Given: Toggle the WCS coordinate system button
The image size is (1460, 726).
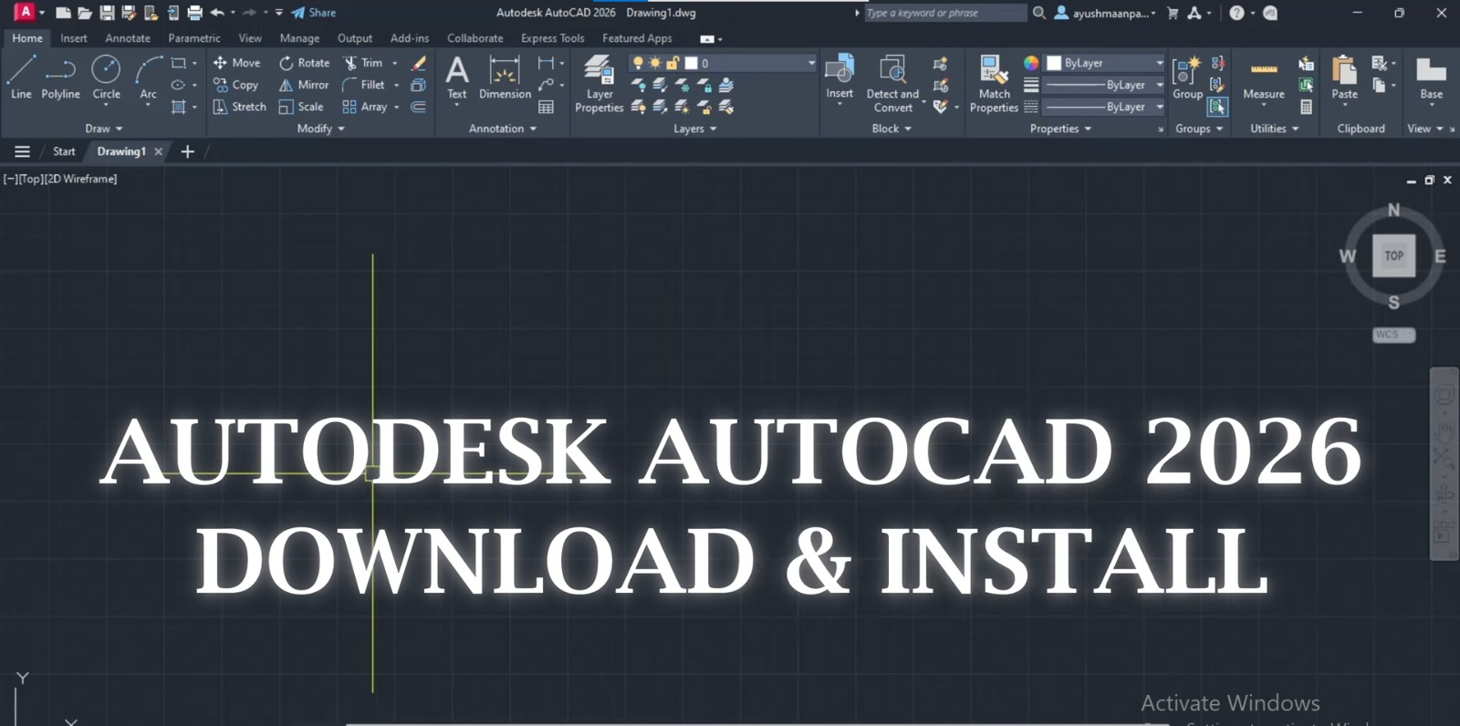Looking at the screenshot, I should pos(1393,335).
